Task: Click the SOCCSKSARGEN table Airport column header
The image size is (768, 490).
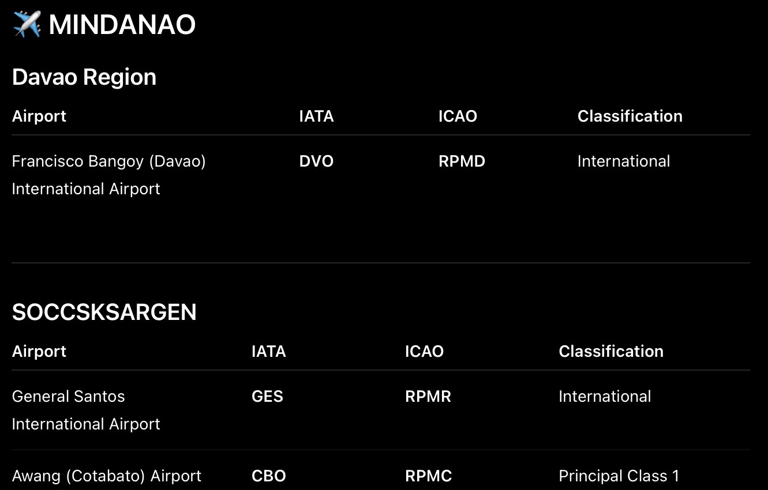Action: (39, 352)
